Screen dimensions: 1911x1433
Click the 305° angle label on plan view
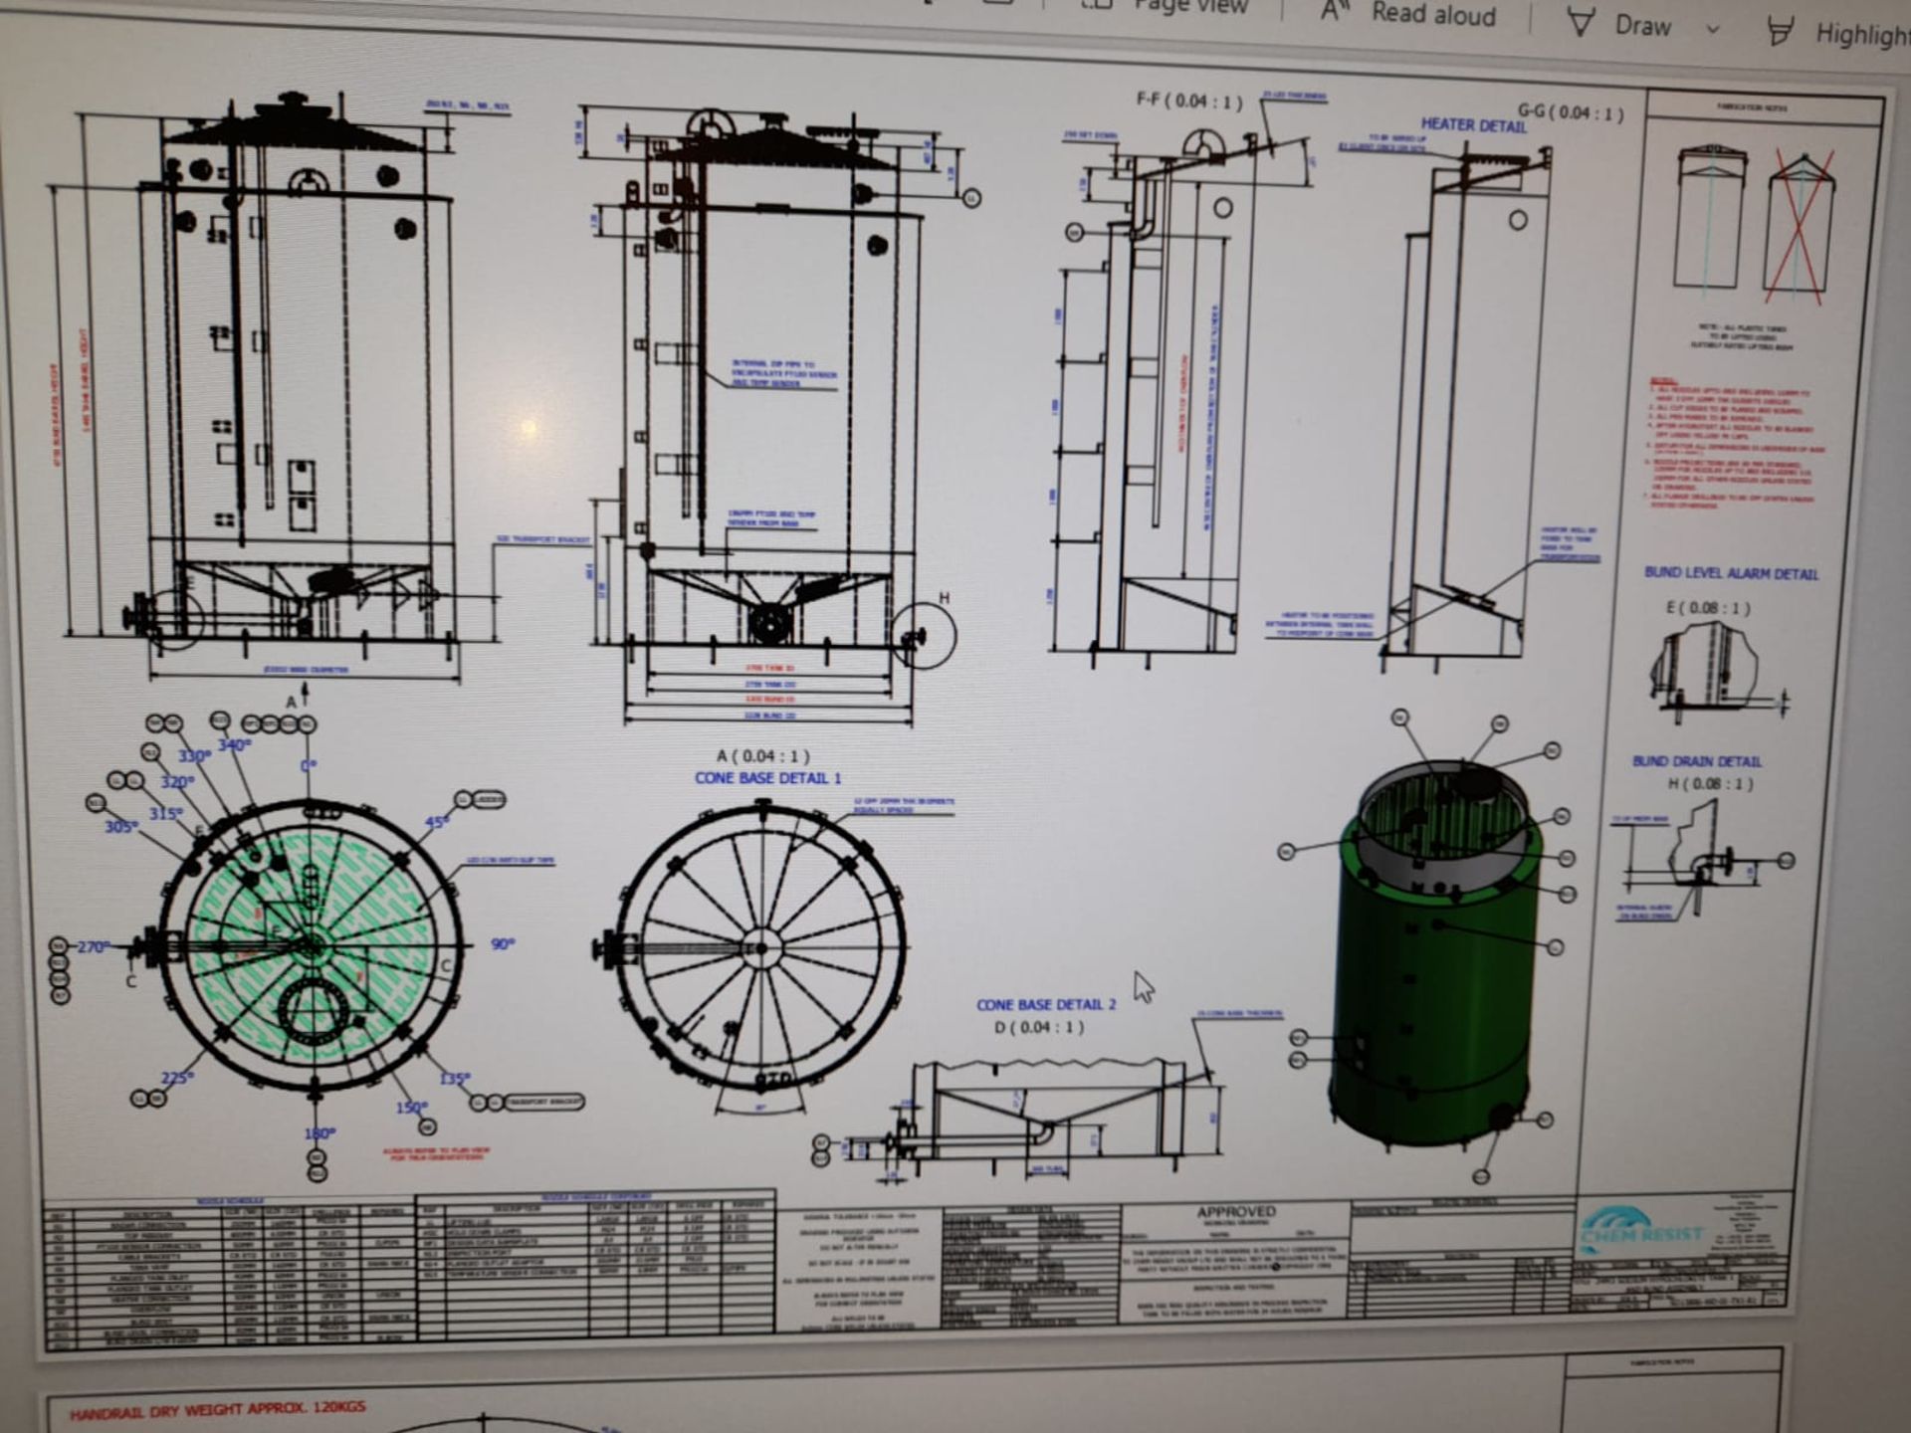(x=120, y=826)
